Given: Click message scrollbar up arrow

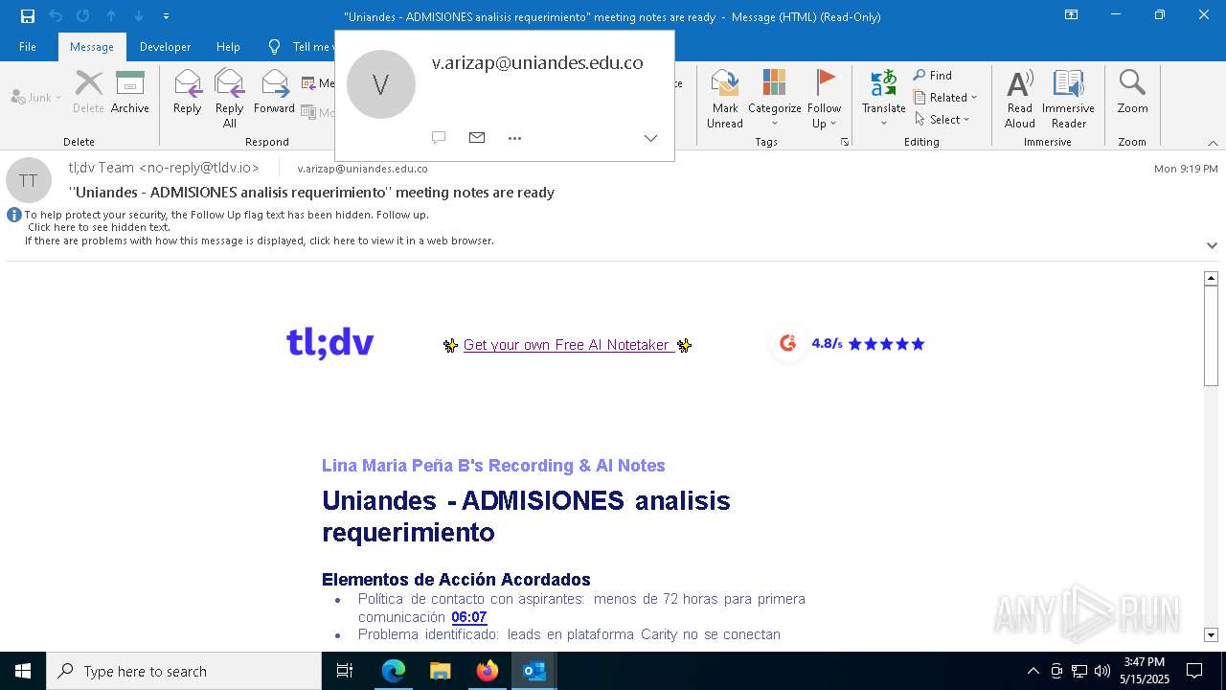Looking at the screenshot, I should (x=1211, y=278).
